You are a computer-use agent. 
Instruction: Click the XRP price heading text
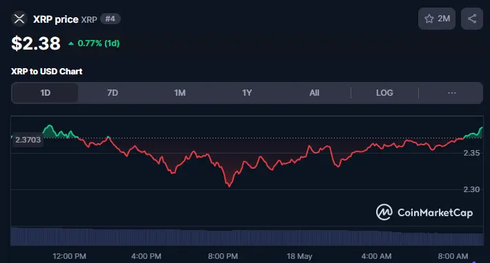click(56, 19)
